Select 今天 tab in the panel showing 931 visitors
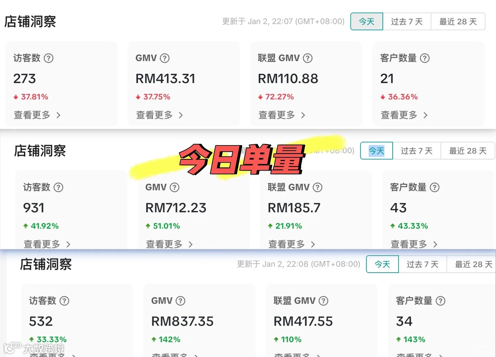This screenshot has height=357, width=496. 377,151
